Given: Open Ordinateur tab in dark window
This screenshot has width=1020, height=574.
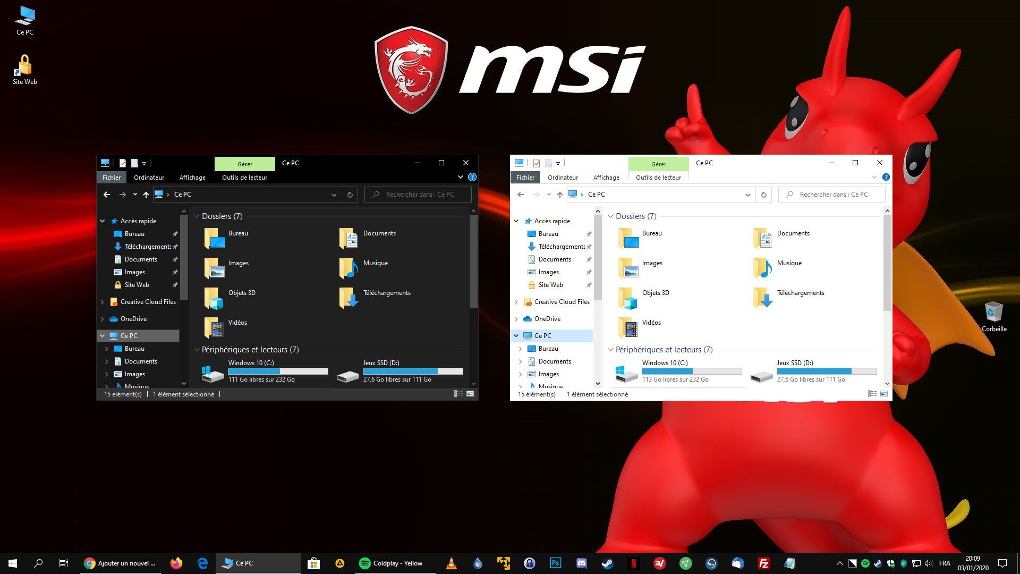Looking at the screenshot, I should (x=149, y=178).
